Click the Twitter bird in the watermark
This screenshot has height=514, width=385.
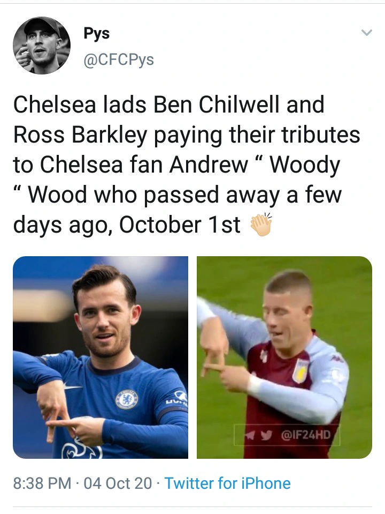pos(266,434)
